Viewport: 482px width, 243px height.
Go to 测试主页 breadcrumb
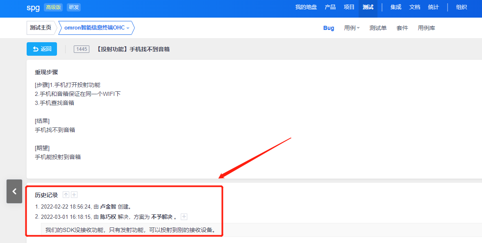41,27
